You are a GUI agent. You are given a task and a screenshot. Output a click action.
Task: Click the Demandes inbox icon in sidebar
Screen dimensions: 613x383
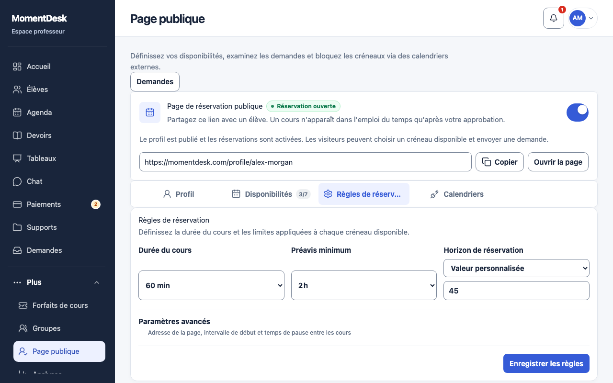17,250
